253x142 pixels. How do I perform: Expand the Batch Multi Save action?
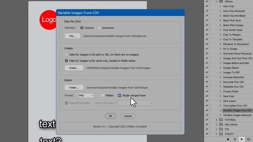point(220,21)
